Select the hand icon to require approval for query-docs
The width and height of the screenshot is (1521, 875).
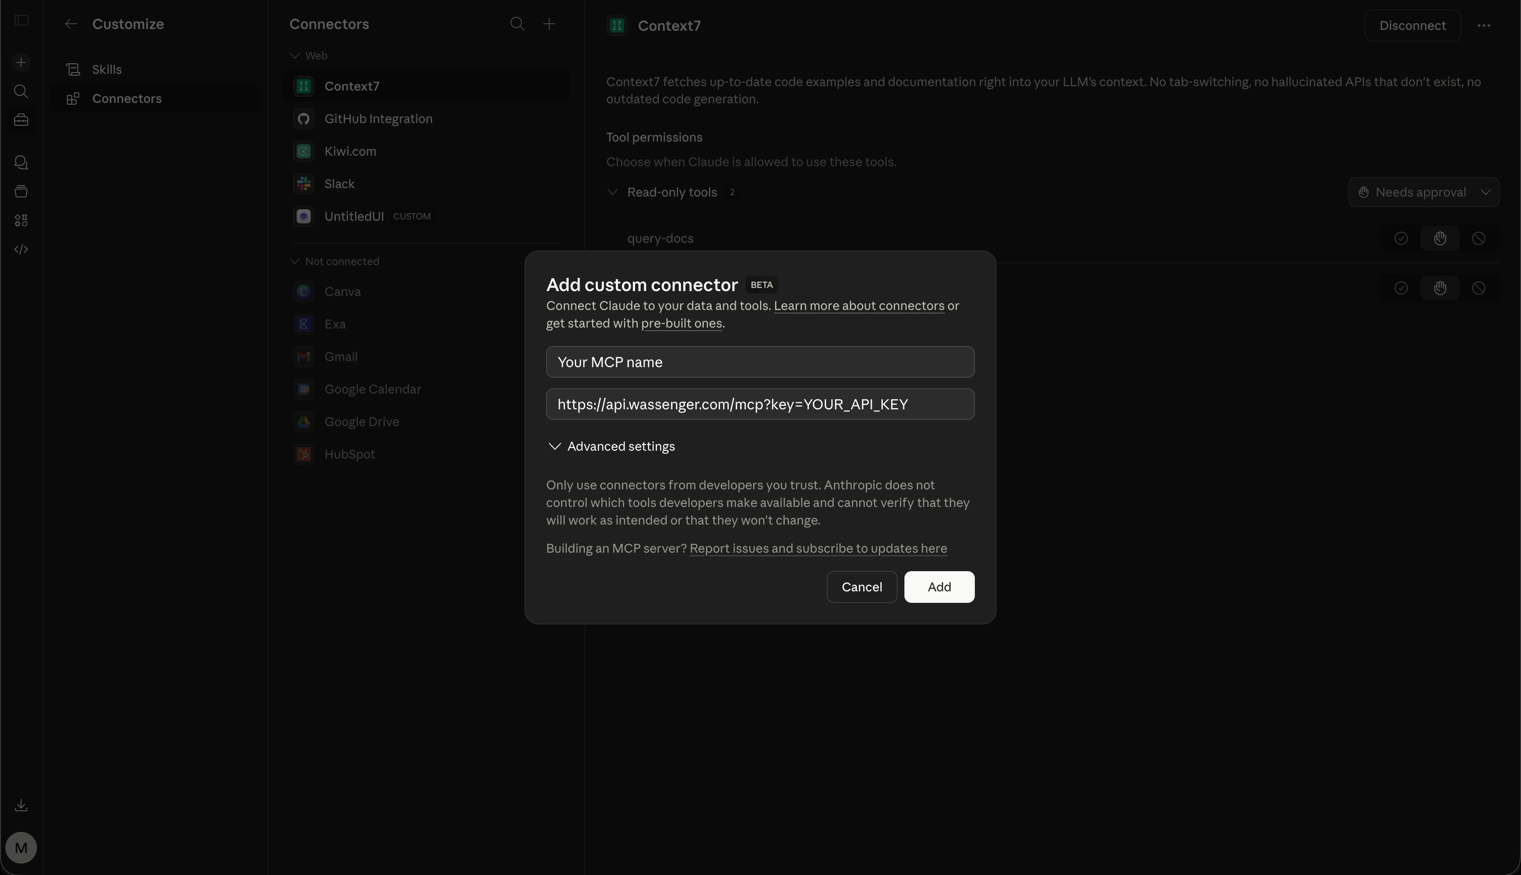(1440, 238)
